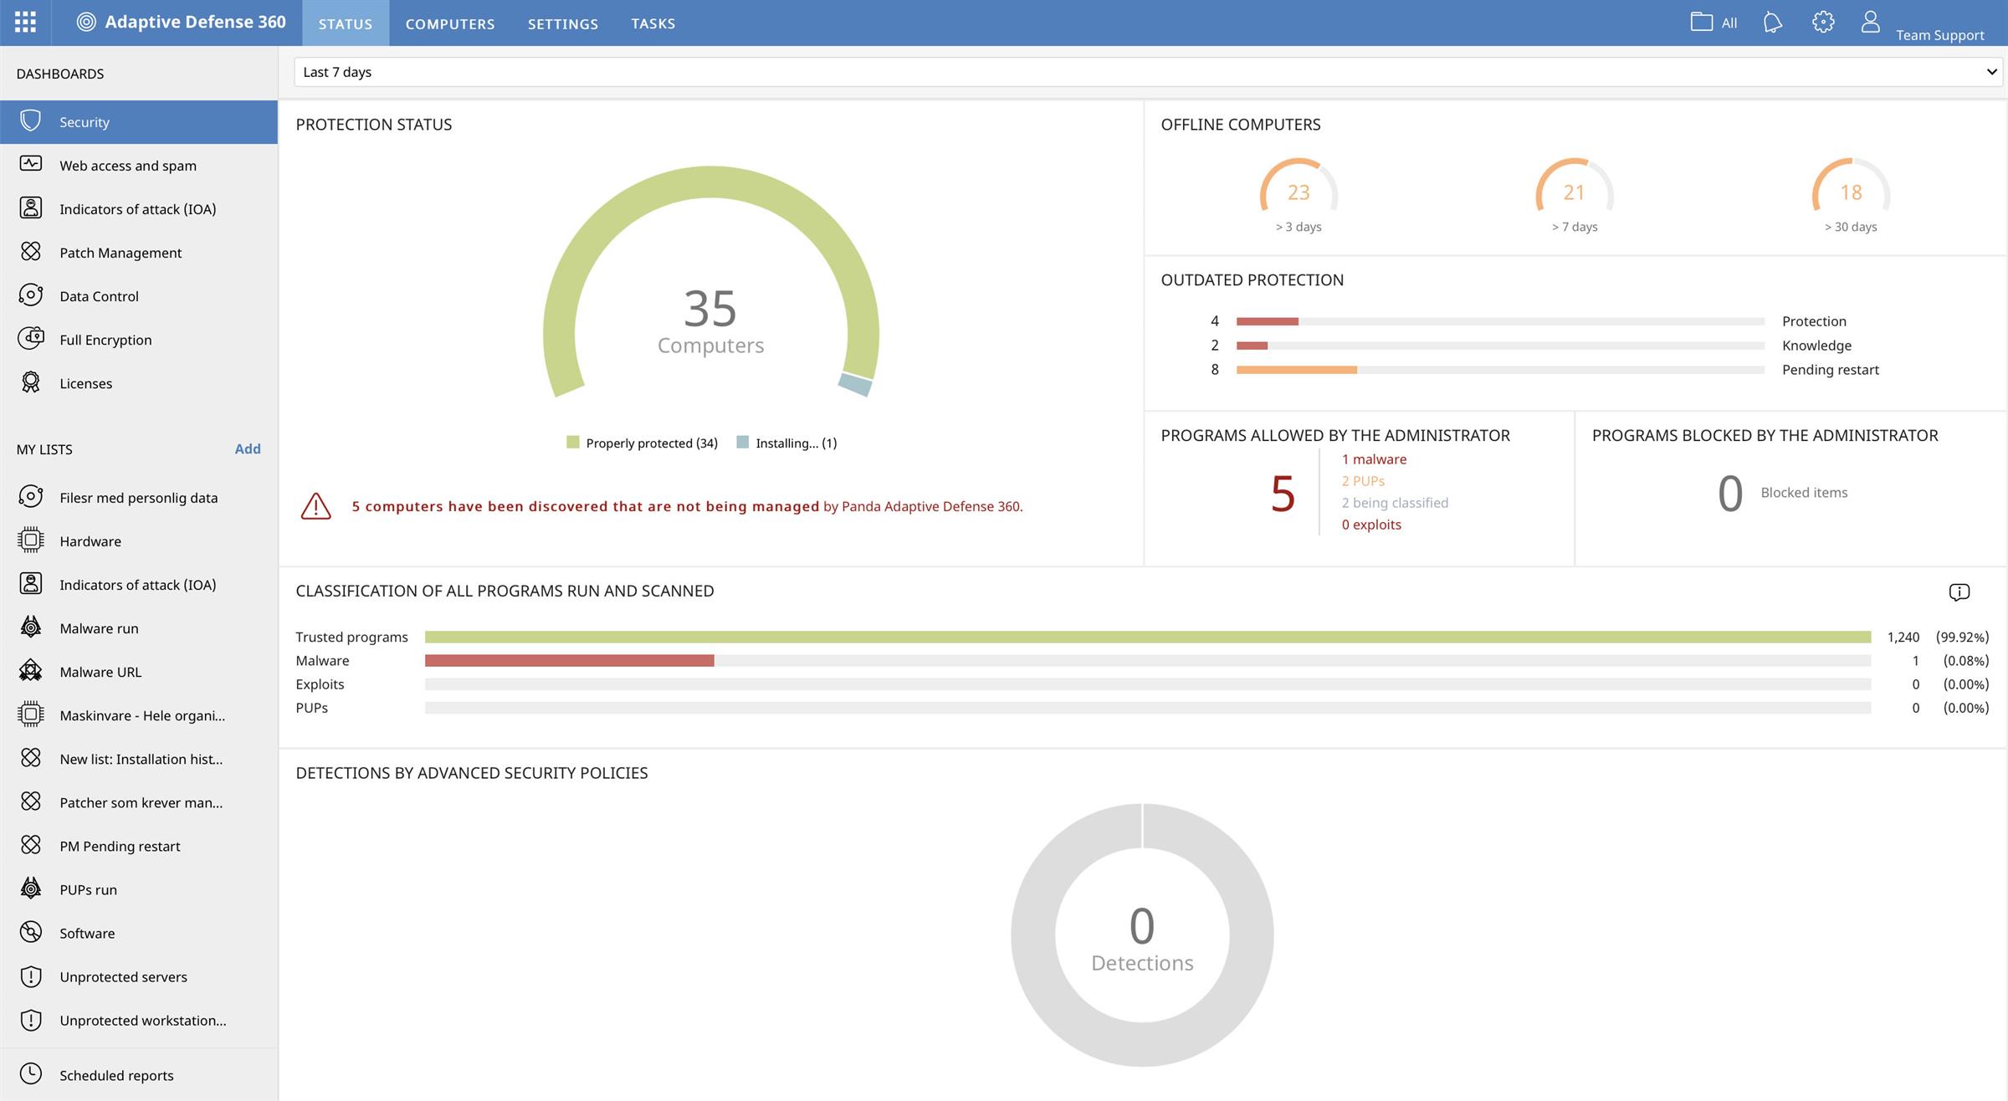The height and width of the screenshot is (1101, 2008).
Task: Click the notifications bell icon
Action: tap(1772, 23)
